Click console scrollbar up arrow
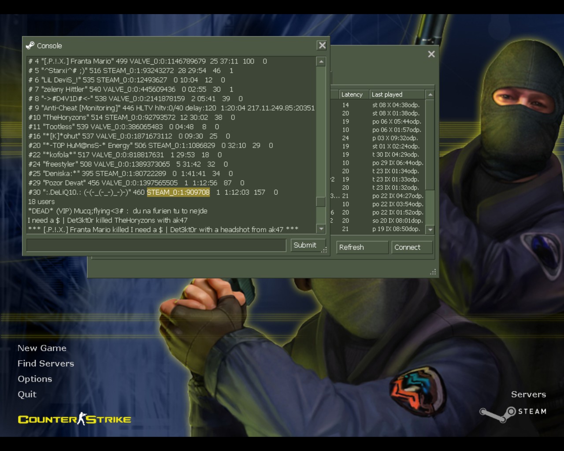564x451 pixels. [321, 61]
